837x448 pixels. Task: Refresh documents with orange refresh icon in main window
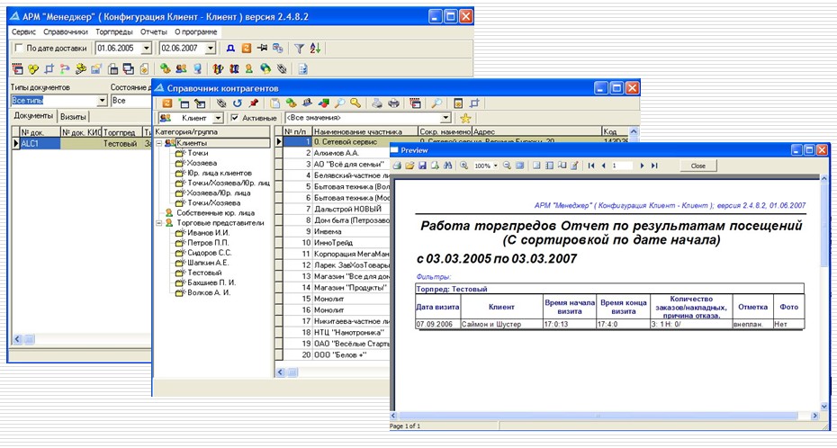(x=246, y=49)
